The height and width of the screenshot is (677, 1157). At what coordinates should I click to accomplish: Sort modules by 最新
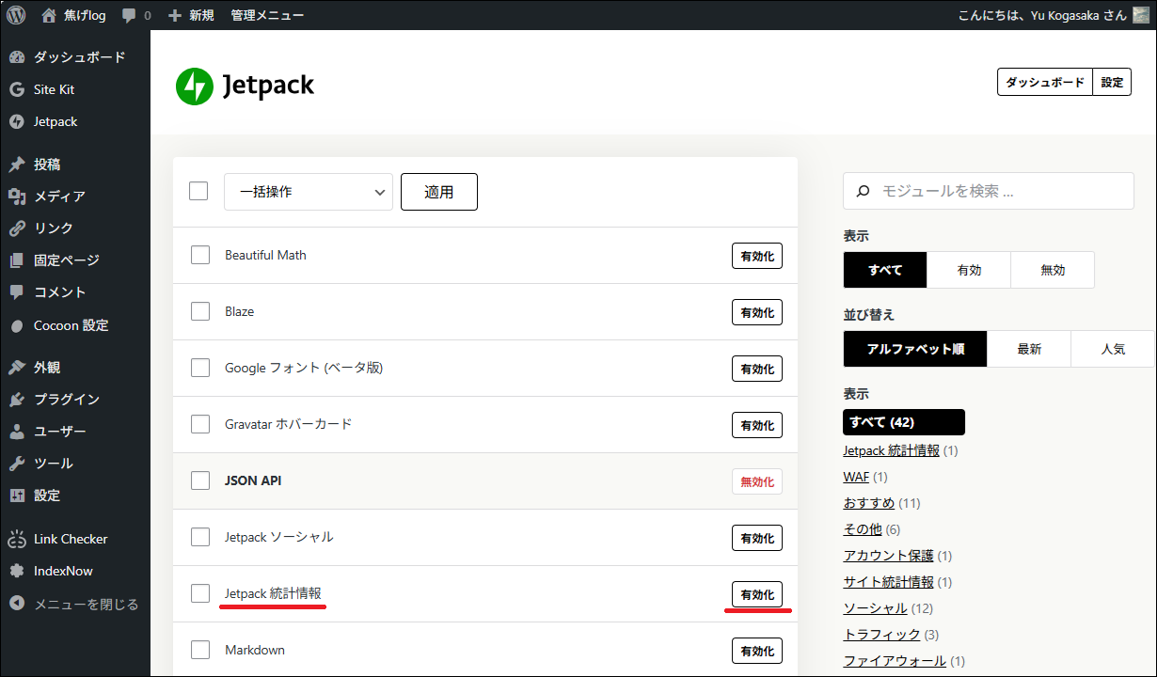[x=1029, y=349]
